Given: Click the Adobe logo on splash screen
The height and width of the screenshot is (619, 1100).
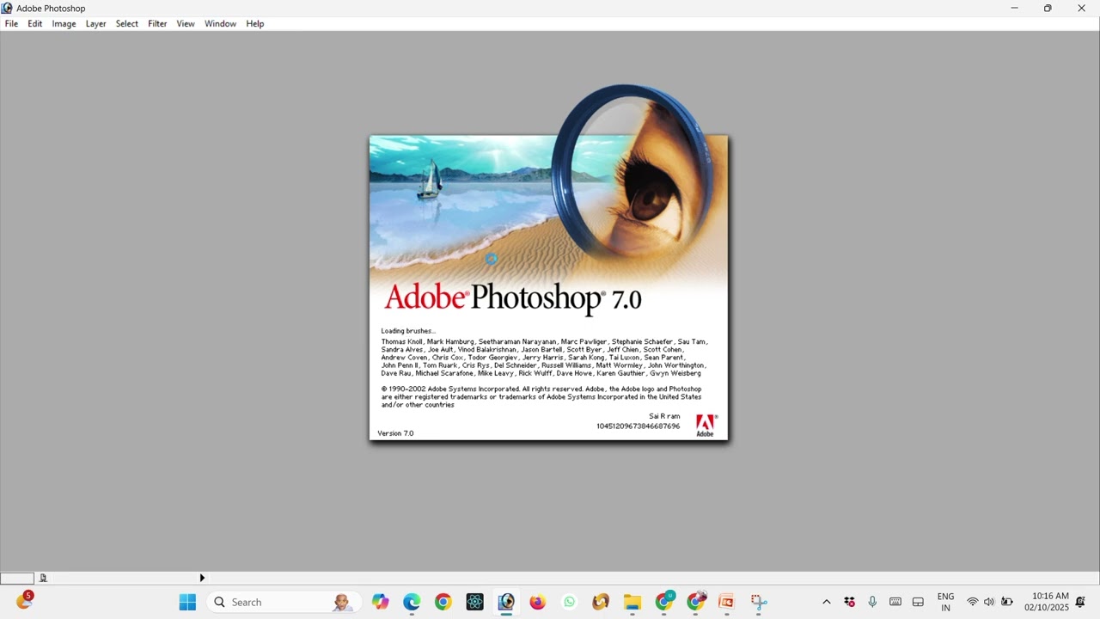Looking at the screenshot, I should point(705,425).
